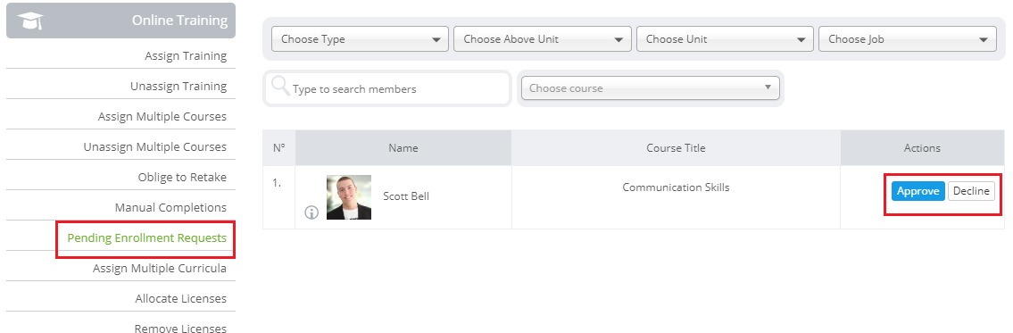Image resolution: width=1013 pixels, height=333 pixels.
Task: Decline Scott Bell's enrollment request
Action: click(971, 191)
